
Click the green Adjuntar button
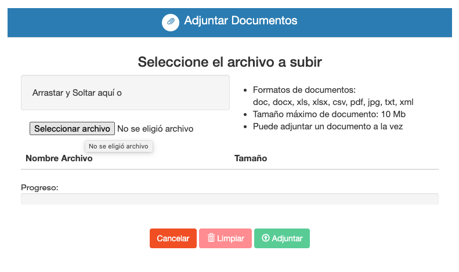pos(282,238)
